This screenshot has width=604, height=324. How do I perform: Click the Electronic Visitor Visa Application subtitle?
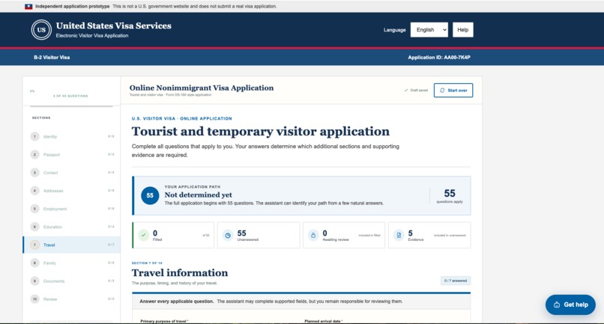coord(92,36)
